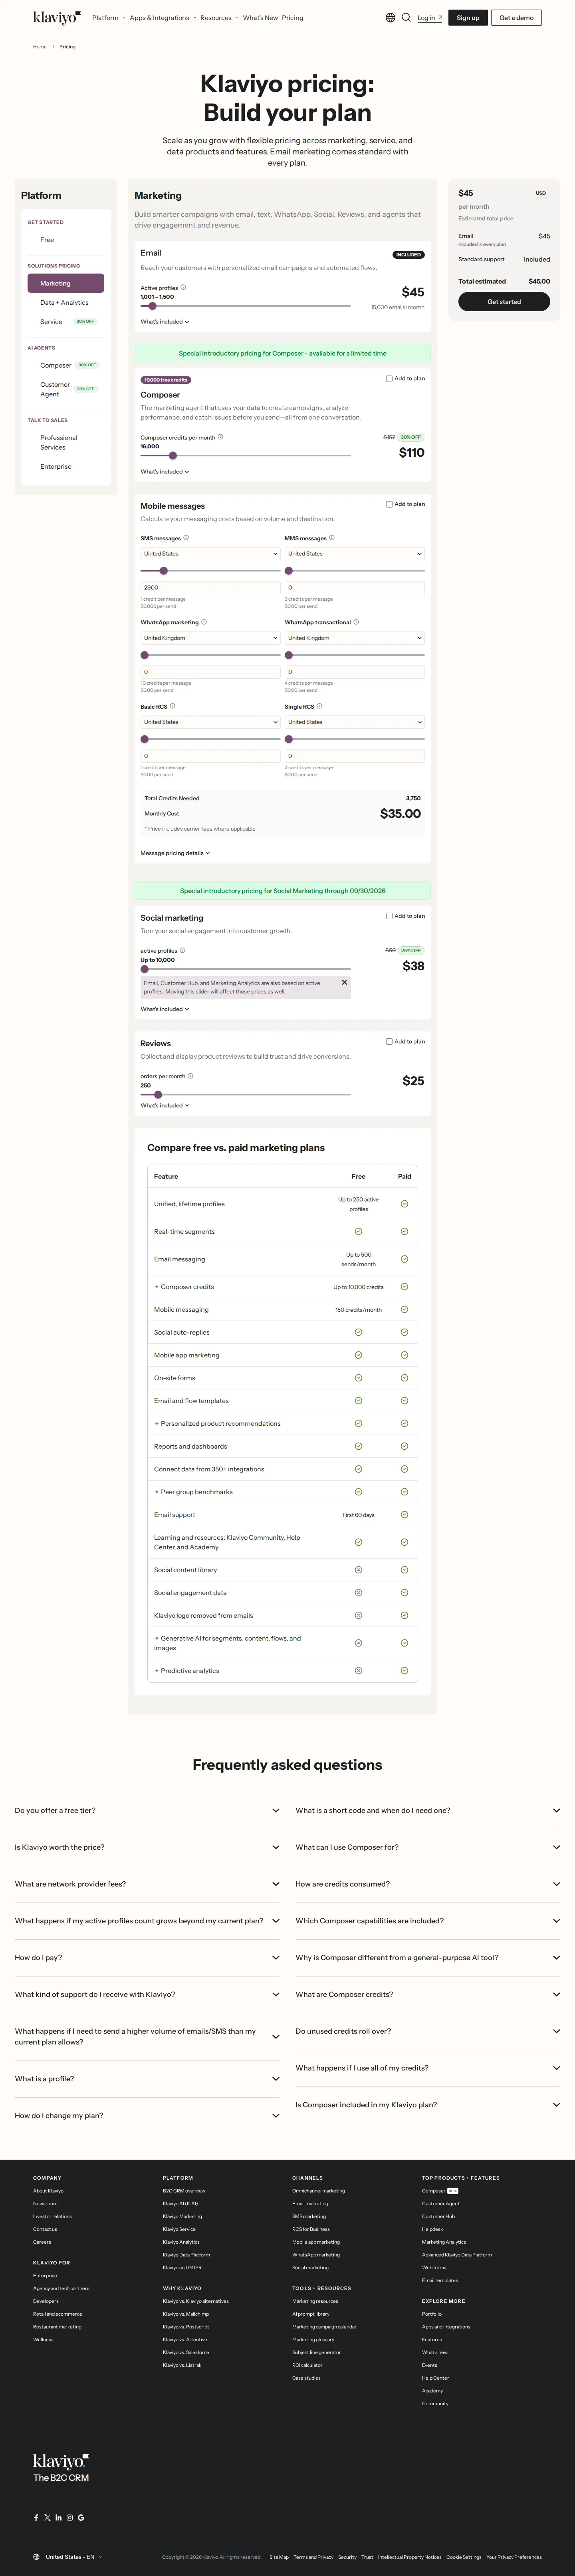Image resolution: width=575 pixels, height=2576 pixels.
Task: Open the Log in link
Action: point(429,18)
